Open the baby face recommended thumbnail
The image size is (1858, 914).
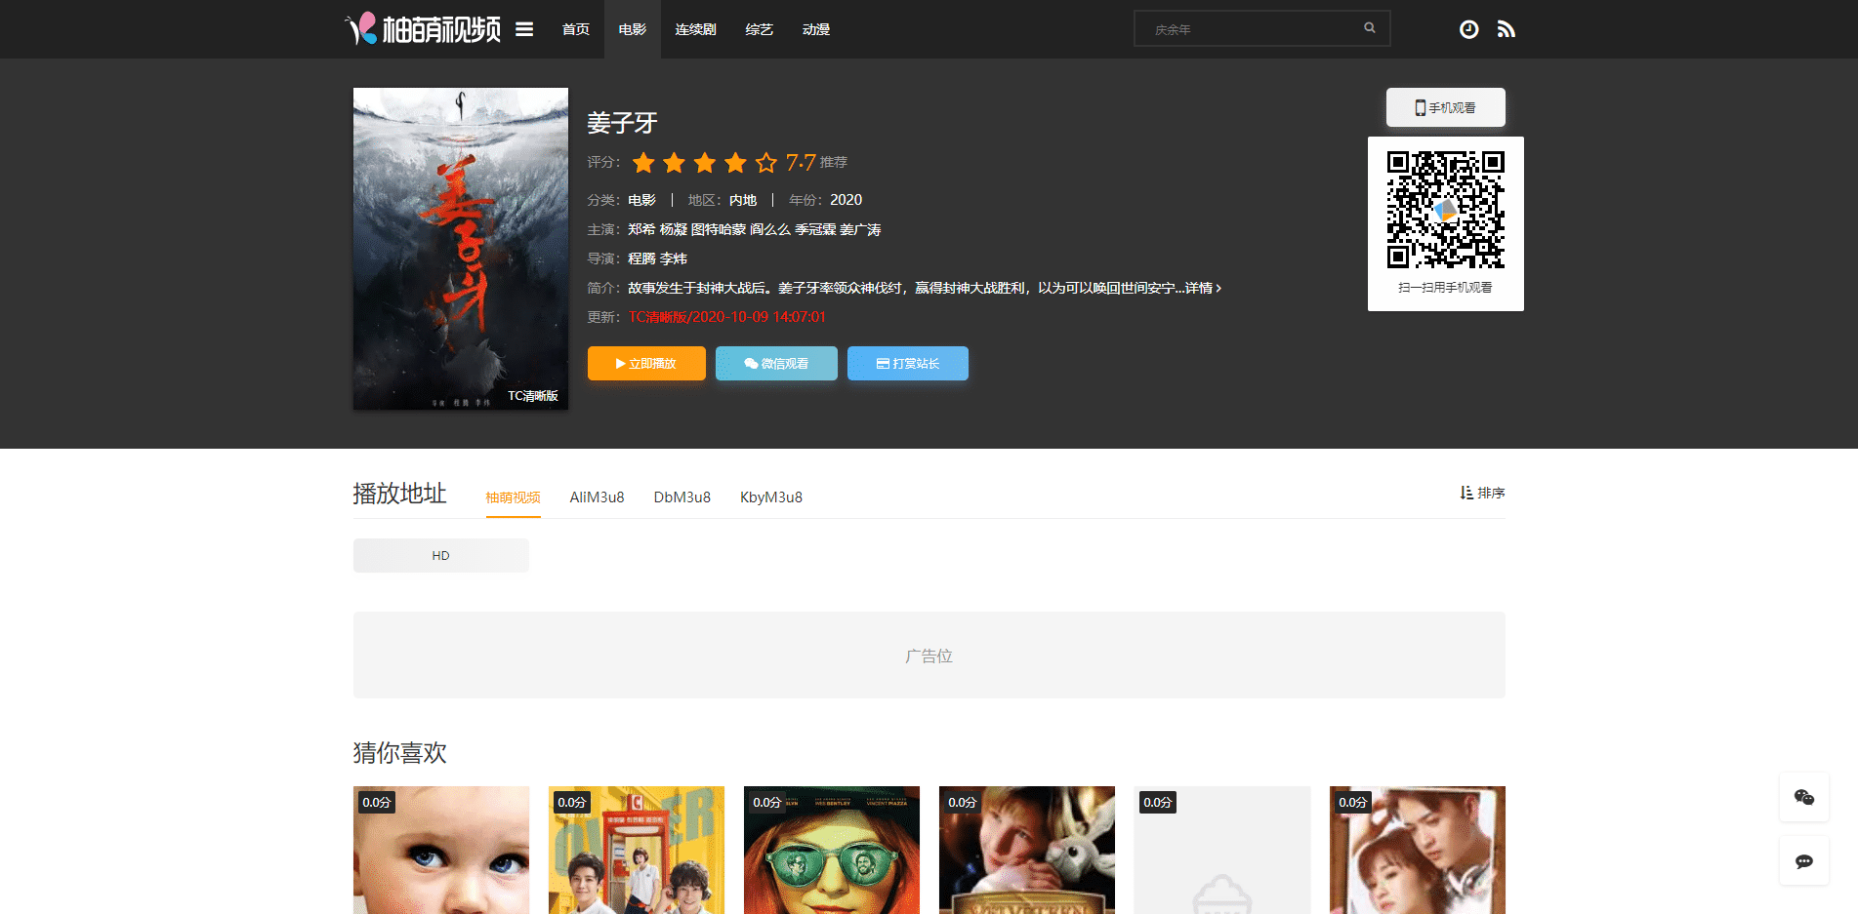tap(441, 850)
